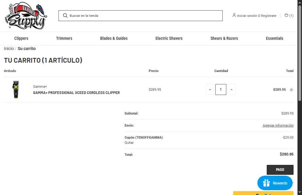
Task: Click 'Agregar información' shipping link
Action: tap(278, 125)
